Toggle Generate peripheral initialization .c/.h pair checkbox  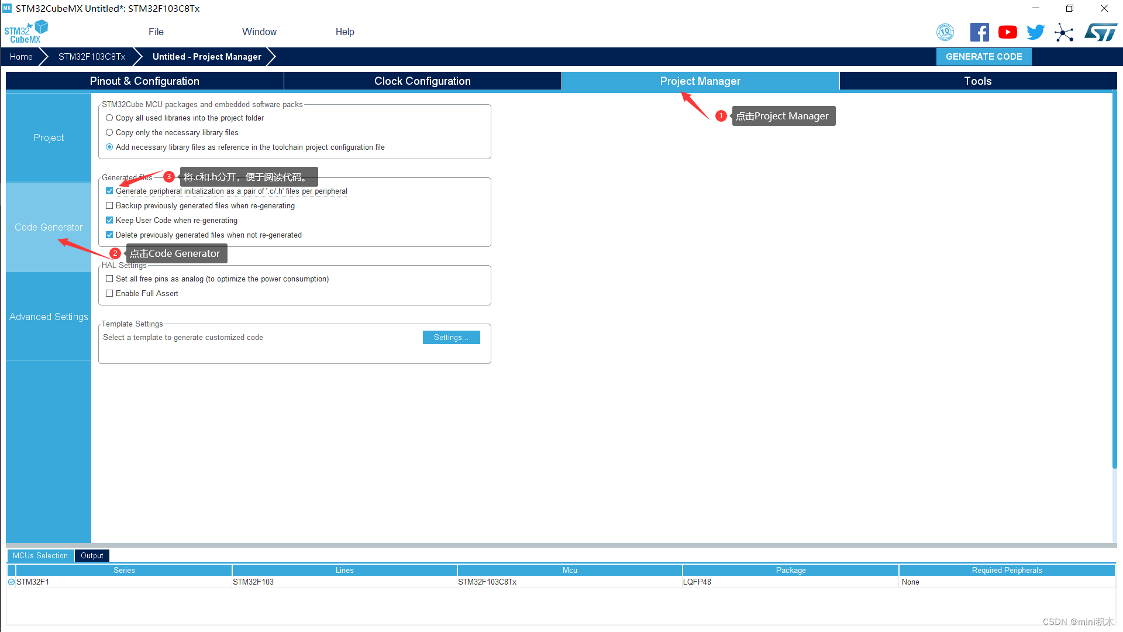click(109, 191)
